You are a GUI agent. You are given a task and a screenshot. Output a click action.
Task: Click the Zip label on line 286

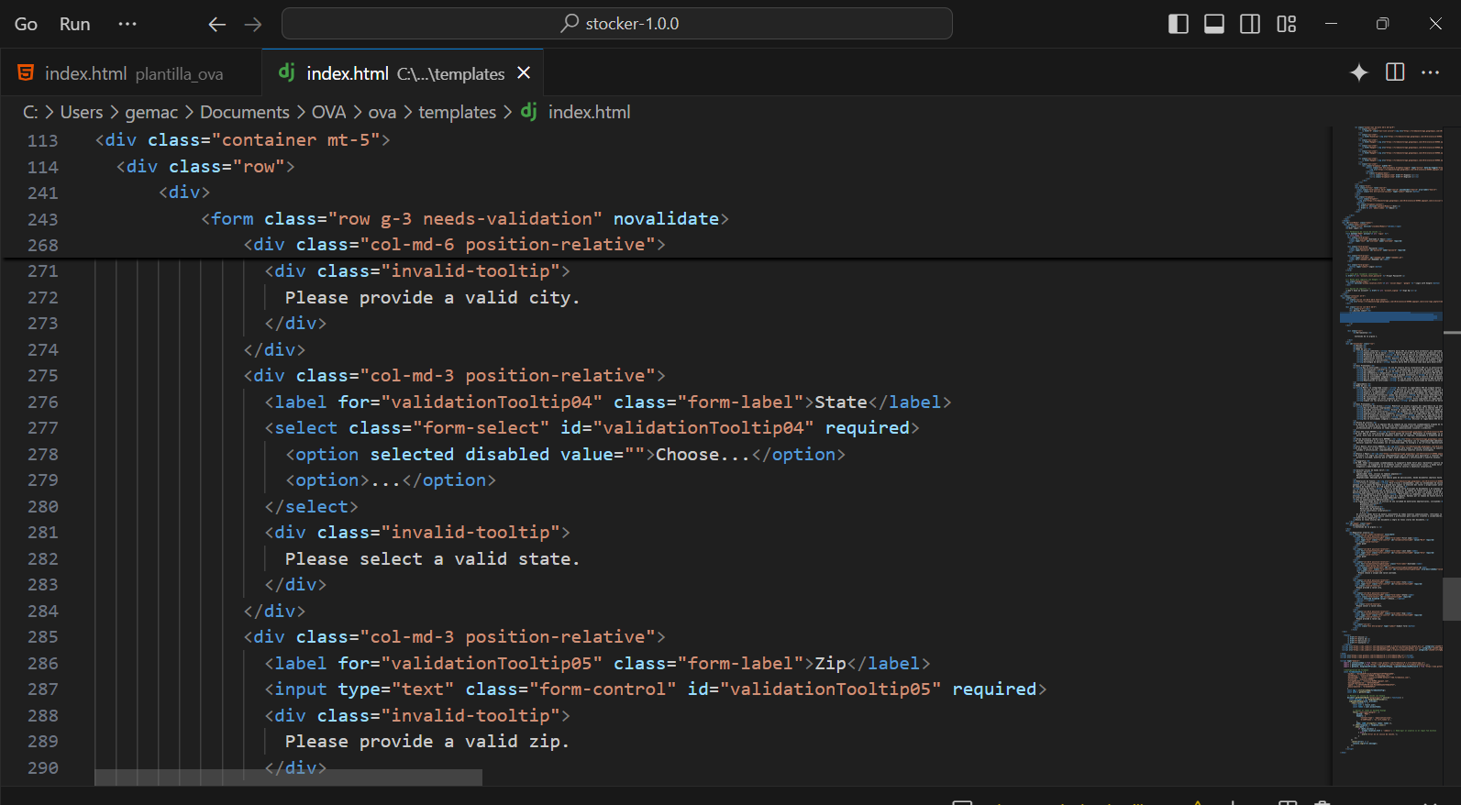(830, 664)
